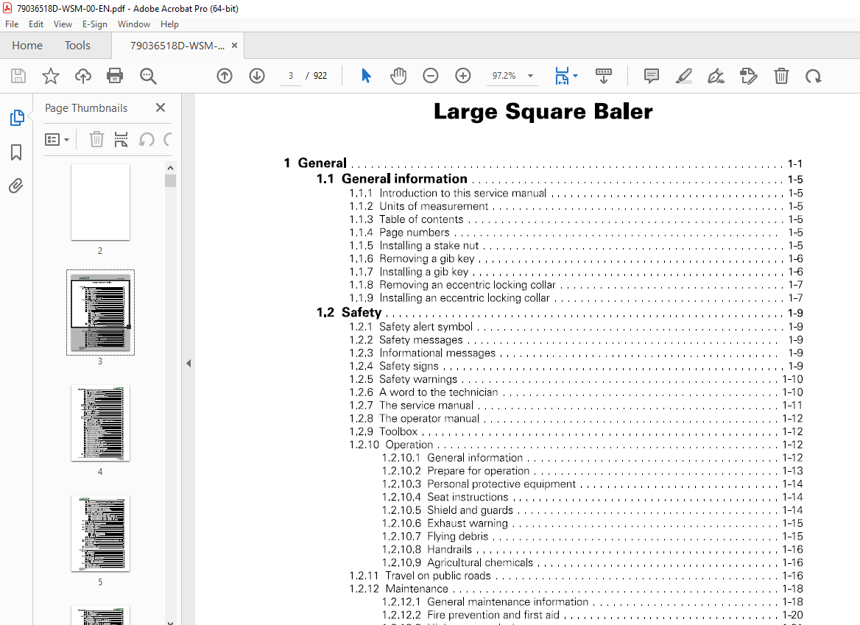The image size is (860, 625).
Task: Open the Window menu
Action: point(134,24)
